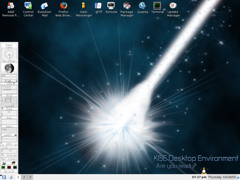The width and height of the screenshot is (240, 180).
Task: Click the eth1 network label in gkrellm
Action: point(9,144)
